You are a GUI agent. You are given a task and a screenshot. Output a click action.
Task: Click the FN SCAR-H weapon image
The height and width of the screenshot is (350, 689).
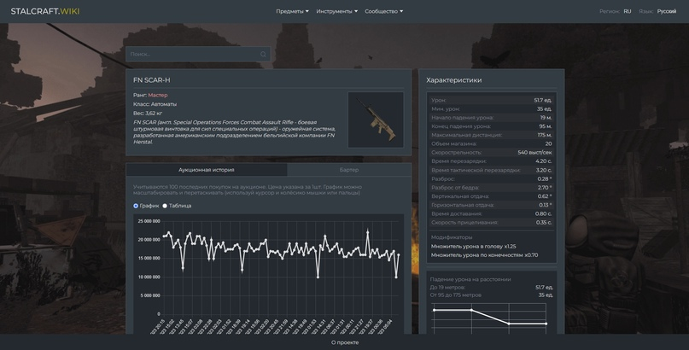376,120
